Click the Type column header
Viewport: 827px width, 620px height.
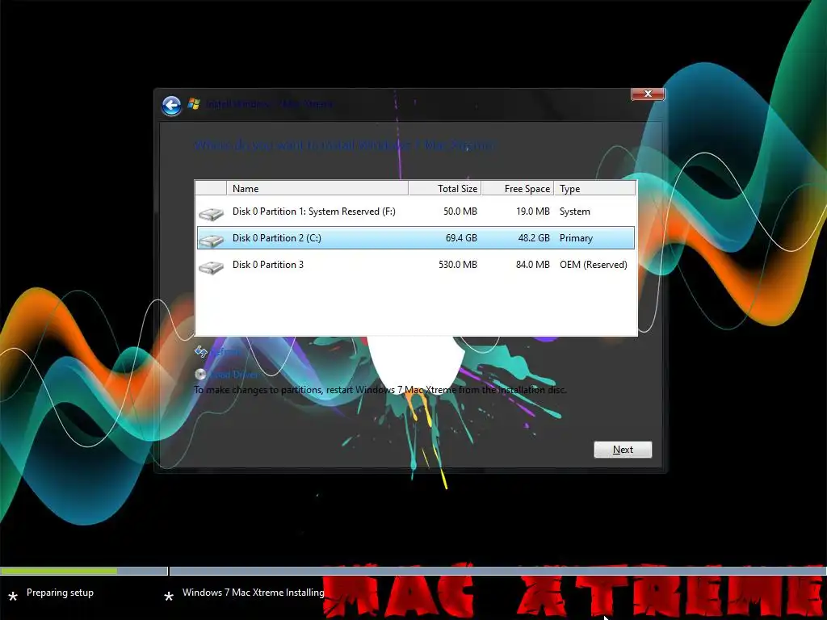click(595, 188)
